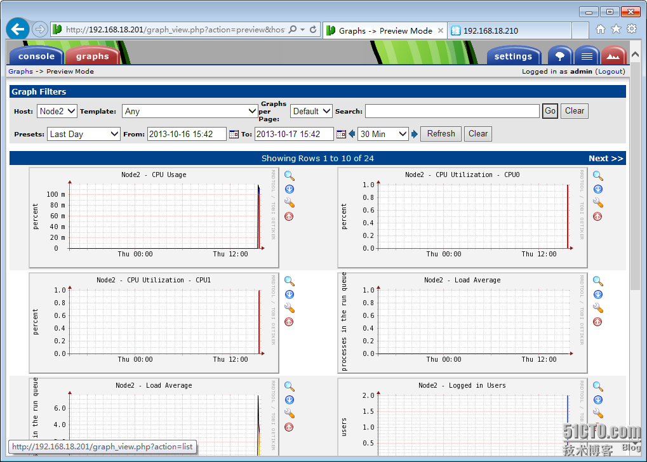
Task: Click the browser address bar URL
Action: [175, 30]
